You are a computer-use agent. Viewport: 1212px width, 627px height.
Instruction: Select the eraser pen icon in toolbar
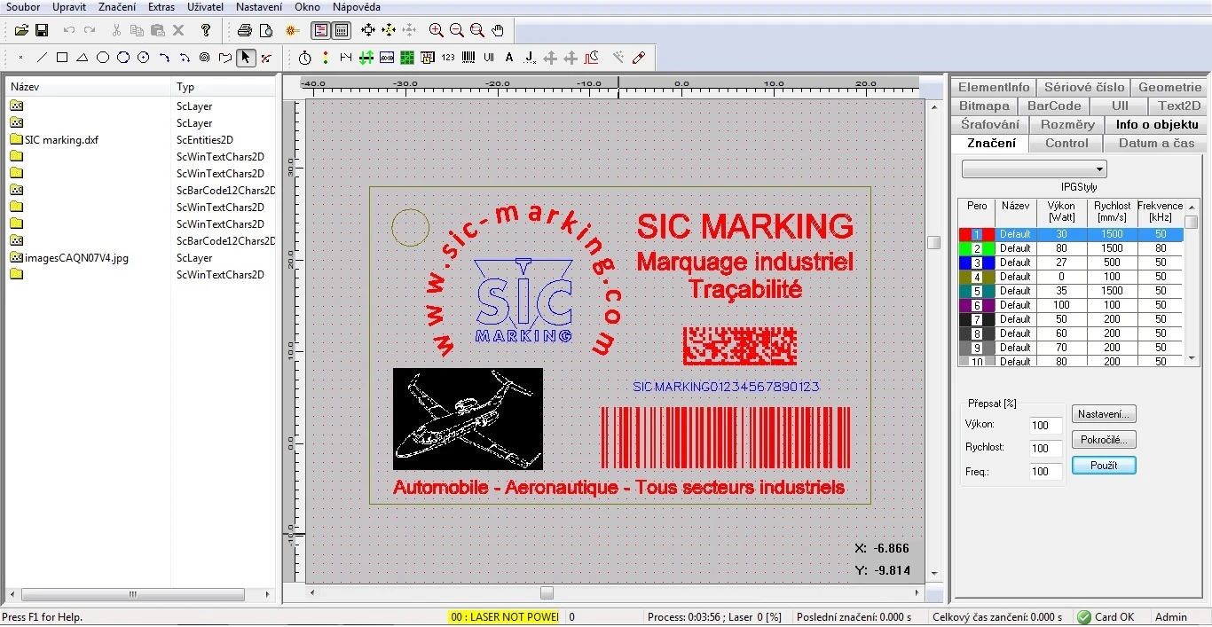pos(639,58)
